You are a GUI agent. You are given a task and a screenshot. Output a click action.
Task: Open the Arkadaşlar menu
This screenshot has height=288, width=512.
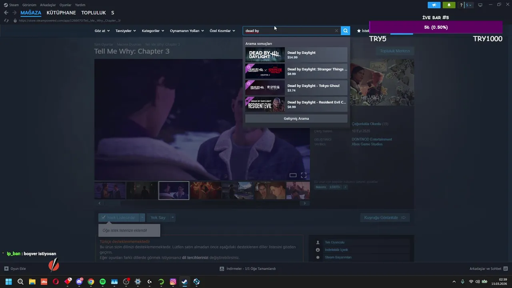[48, 5]
